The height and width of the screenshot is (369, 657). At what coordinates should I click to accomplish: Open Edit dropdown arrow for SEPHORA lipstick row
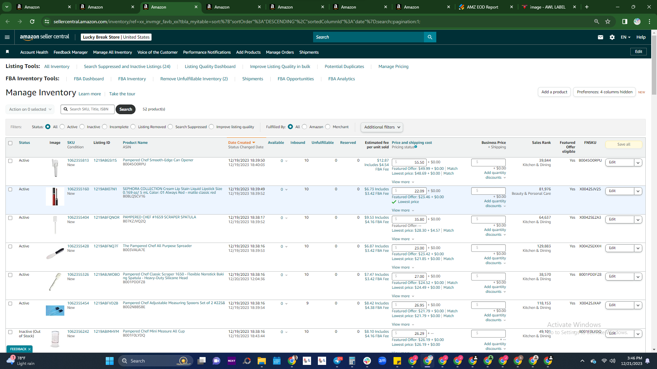pos(638,191)
